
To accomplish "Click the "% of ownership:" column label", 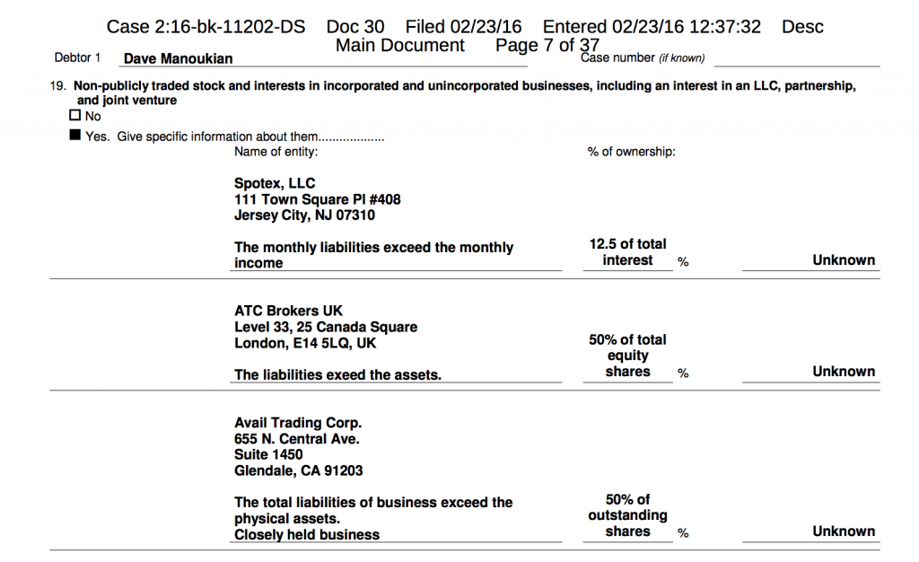I will [x=631, y=152].
